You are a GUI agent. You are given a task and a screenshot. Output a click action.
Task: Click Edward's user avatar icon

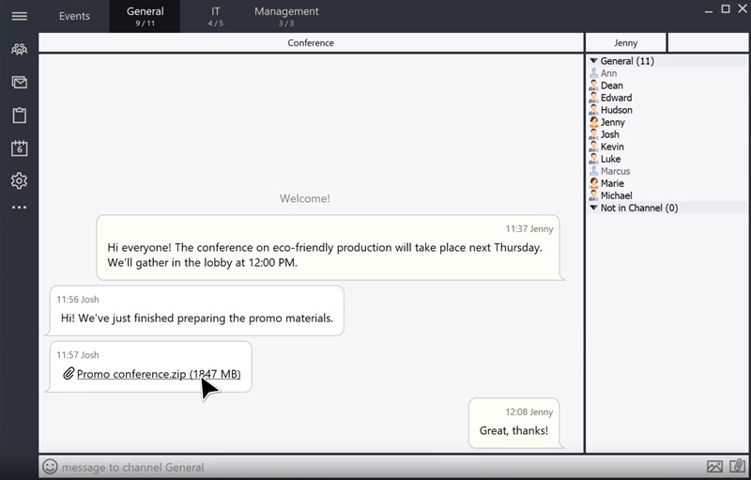[x=593, y=98]
